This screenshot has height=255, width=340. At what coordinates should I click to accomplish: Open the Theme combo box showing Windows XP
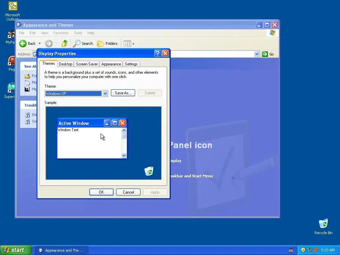point(76,93)
